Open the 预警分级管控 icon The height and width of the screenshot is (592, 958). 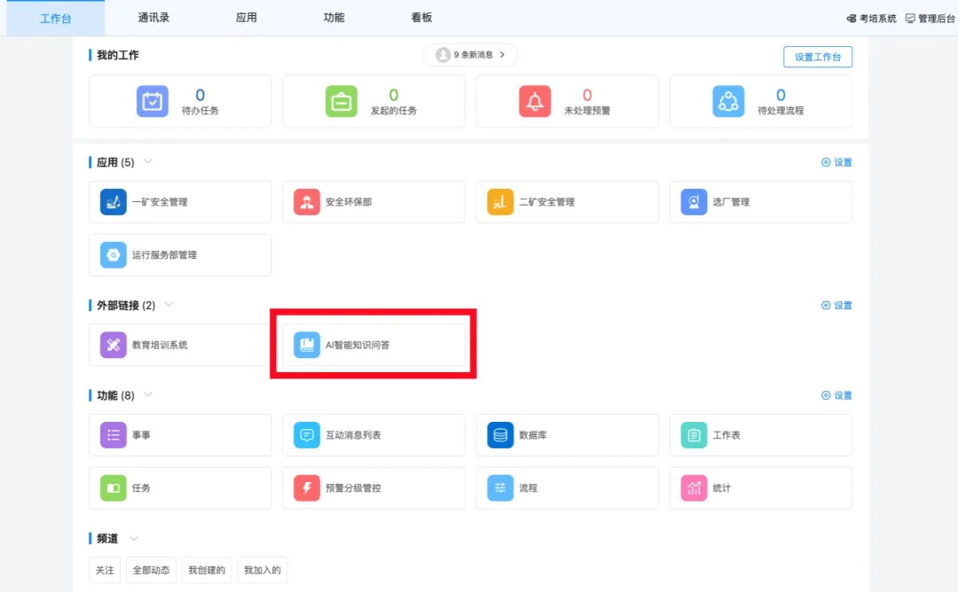(x=307, y=488)
